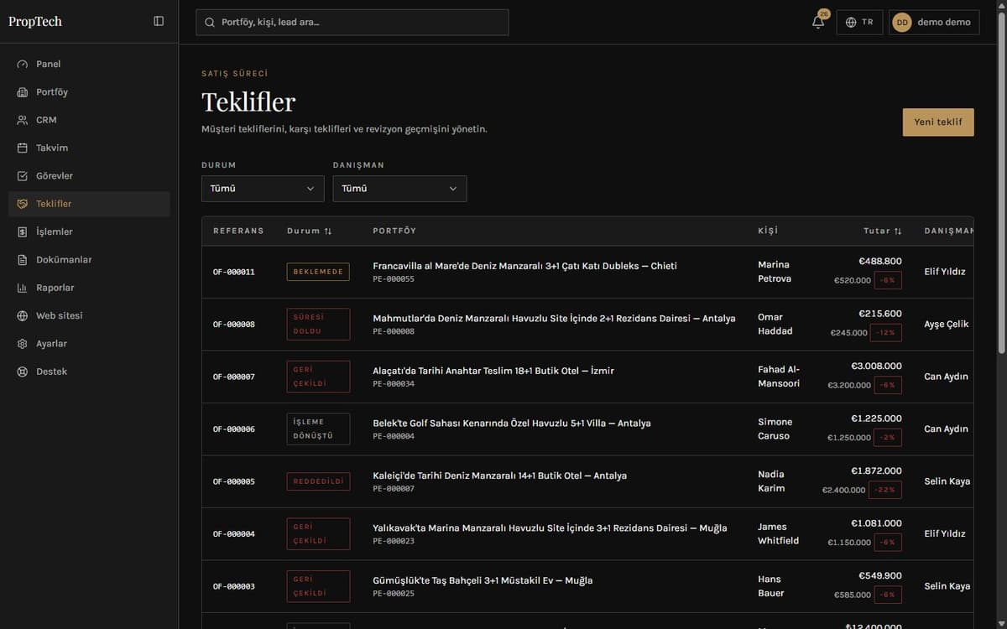This screenshot has height=629, width=1007.
Task: Open notifications bell
Action: (818, 22)
